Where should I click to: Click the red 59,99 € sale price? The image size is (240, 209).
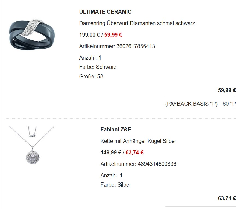113,35
